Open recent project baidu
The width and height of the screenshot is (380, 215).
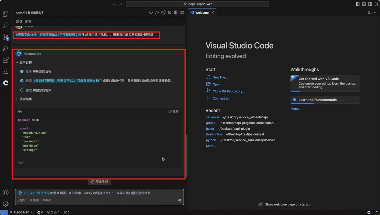[x=210, y=129]
